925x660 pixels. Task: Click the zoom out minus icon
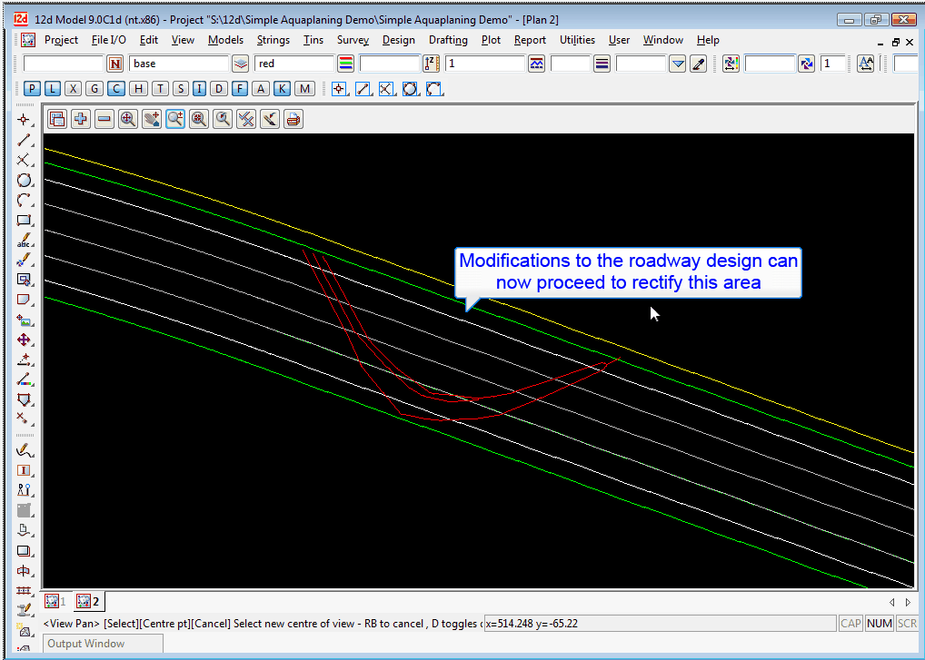104,119
